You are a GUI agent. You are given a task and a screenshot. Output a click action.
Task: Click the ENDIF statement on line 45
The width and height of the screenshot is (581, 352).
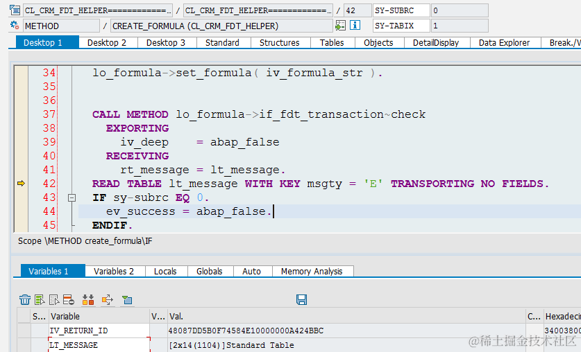point(112,225)
